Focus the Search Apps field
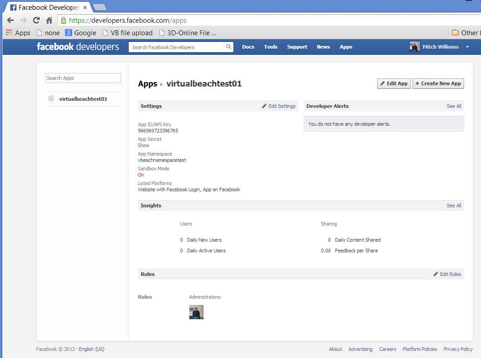 83,78
